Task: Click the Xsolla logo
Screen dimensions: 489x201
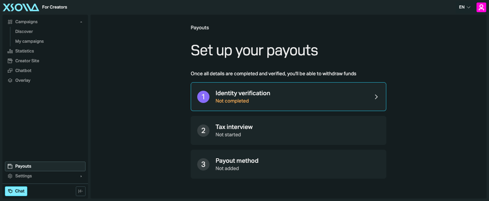Action: point(21,7)
